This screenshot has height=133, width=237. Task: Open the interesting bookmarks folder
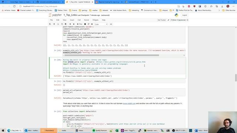click(x=134, y=10)
